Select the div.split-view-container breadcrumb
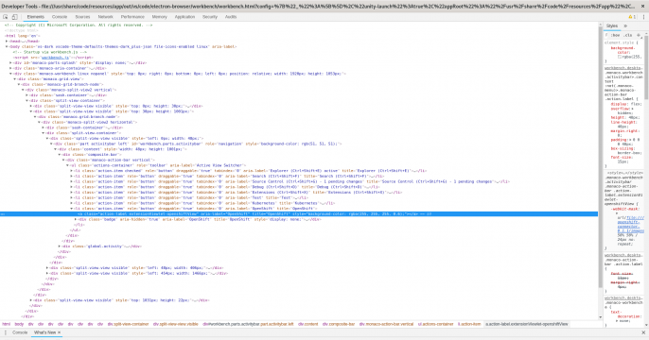This screenshot has height=340, width=649. point(128,324)
